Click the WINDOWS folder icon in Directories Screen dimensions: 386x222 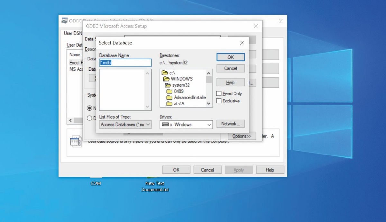(166, 79)
